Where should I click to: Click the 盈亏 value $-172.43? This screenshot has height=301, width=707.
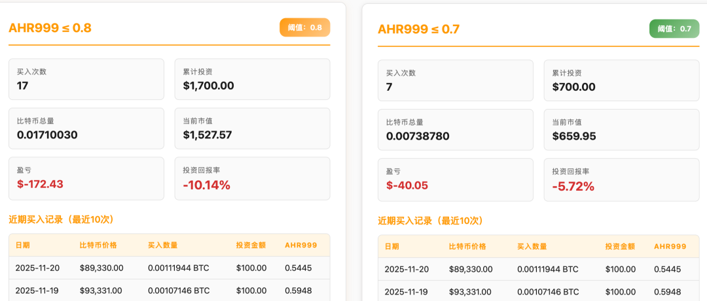click(40, 183)
